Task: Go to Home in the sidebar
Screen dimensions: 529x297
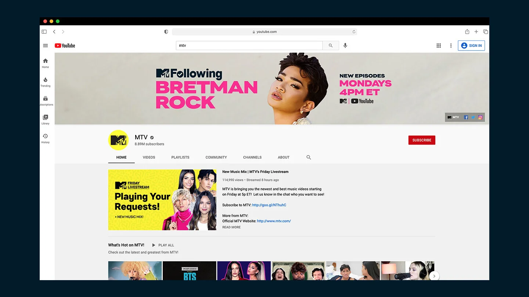Action: point(45,63)
